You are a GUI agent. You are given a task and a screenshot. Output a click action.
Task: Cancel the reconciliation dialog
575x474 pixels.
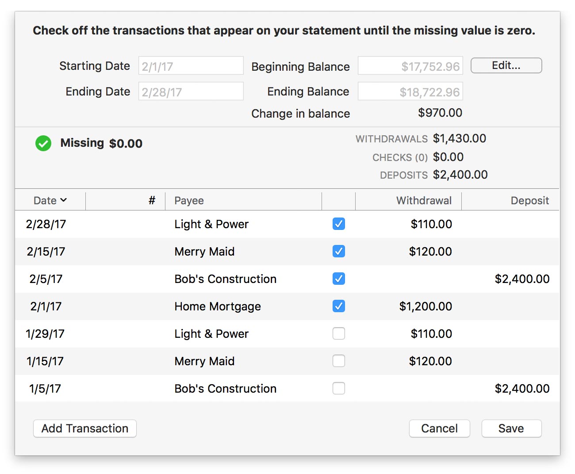click(x=439, y=428)
